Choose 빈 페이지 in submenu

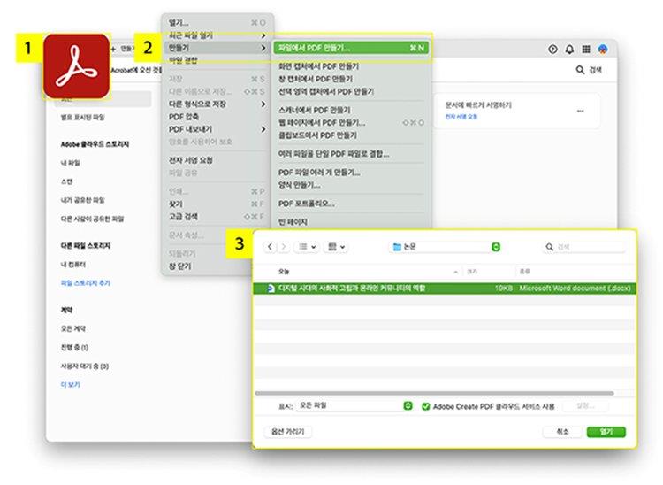pyautogui.click(x=293, y=222)
